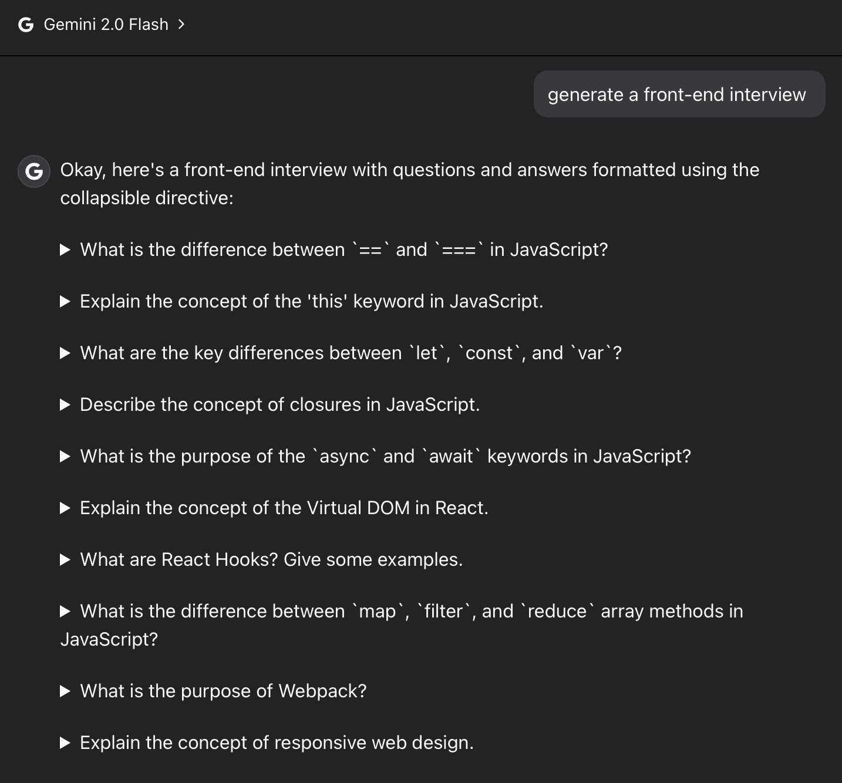The width and height of the screenshot is (842, 783).
Task: Click the triangle beside async and await question
Action: click(x=66, y=456)
